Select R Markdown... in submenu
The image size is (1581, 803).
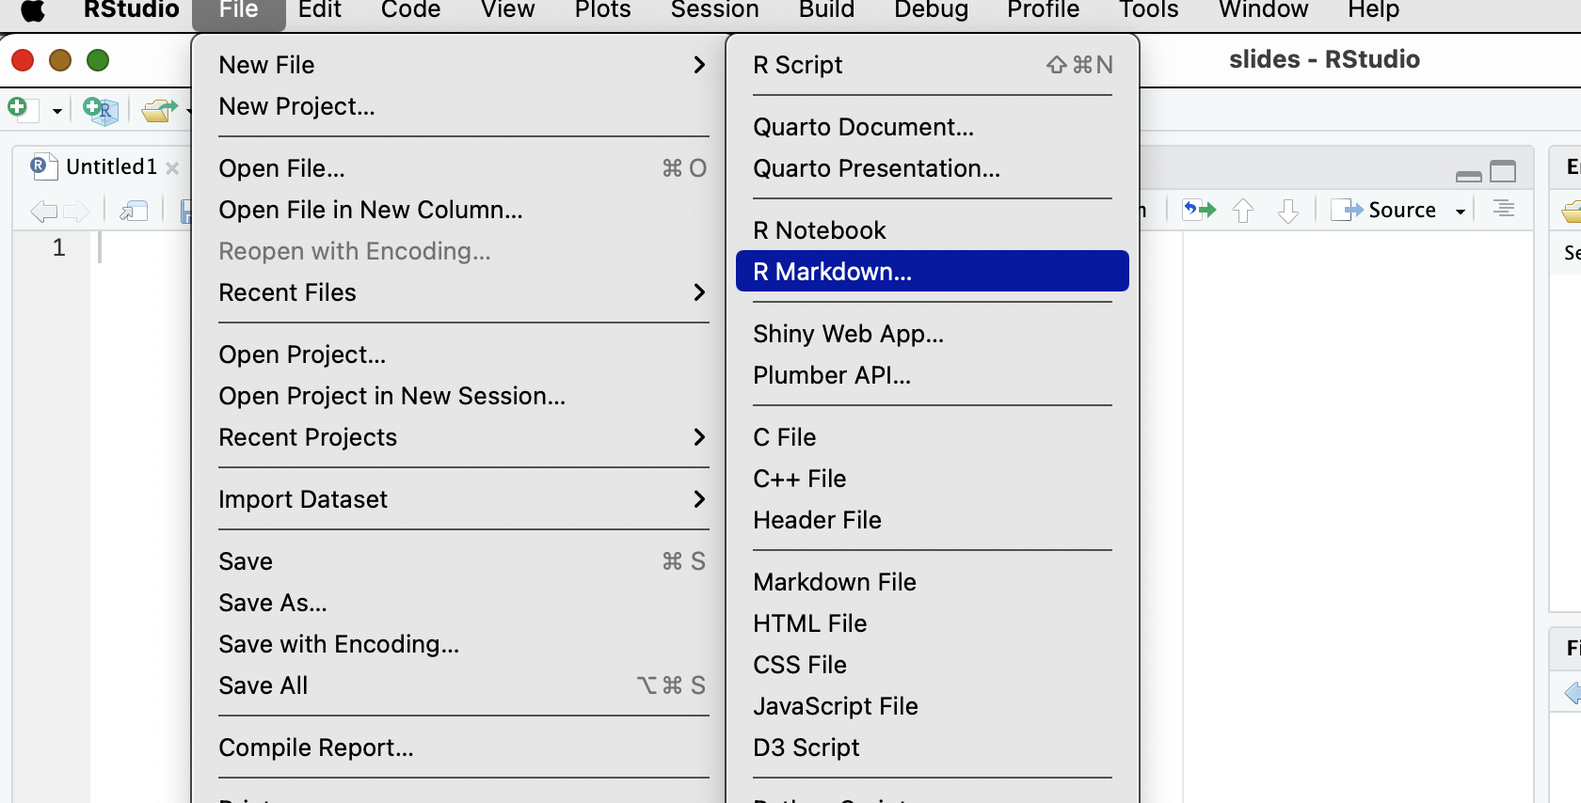pyautogui.click(x=933, y=272)
